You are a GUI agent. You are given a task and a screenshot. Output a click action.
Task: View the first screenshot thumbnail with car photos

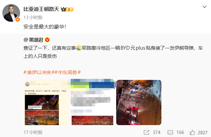tap(46, 102)
